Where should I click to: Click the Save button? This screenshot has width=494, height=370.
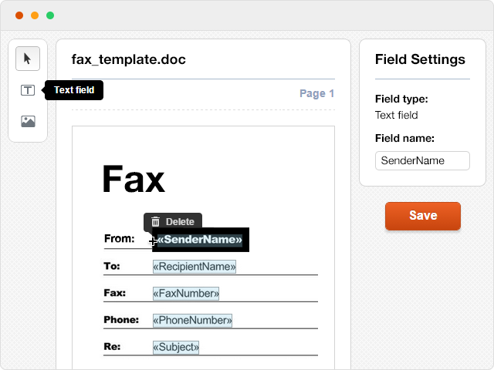[422, 216]
